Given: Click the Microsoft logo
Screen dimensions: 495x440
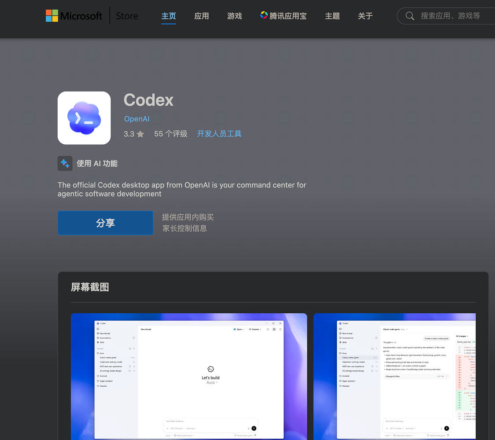Looking at the screenshot, I should [74, 16].
